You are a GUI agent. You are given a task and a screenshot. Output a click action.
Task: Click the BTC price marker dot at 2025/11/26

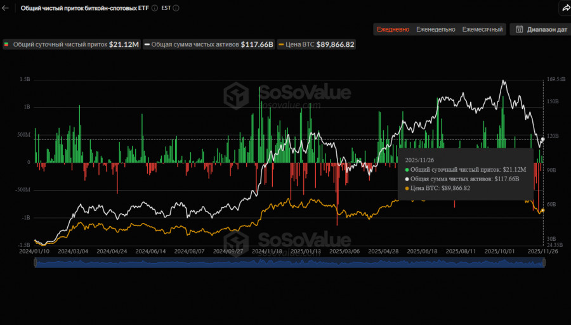pos(542,210)
